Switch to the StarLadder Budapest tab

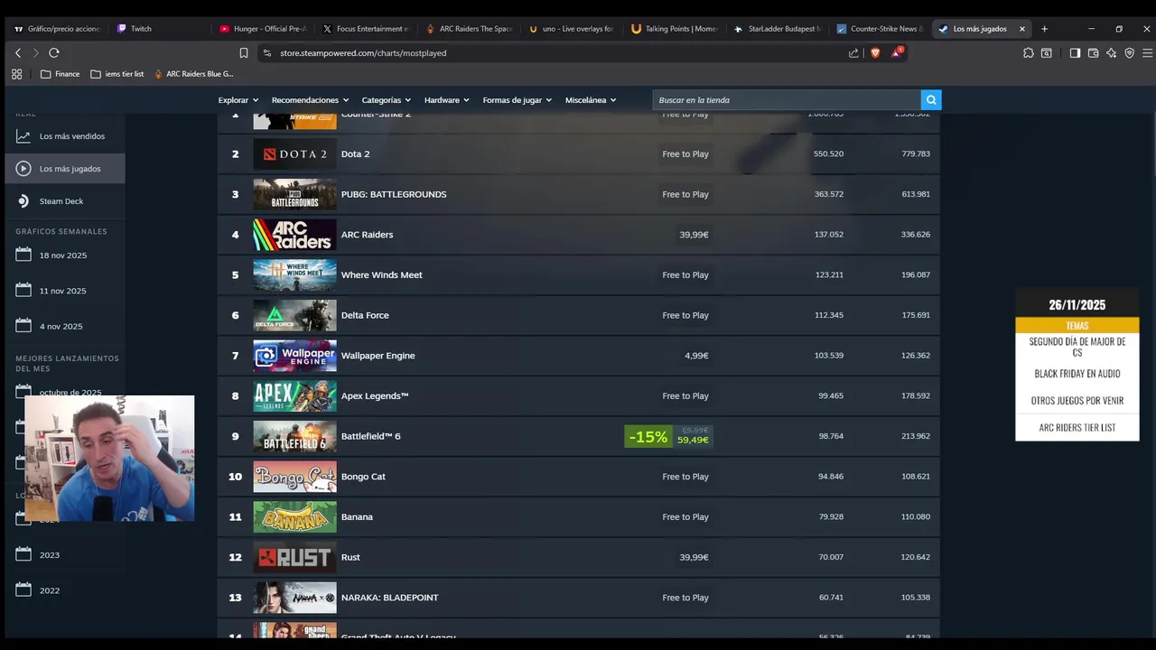[779, 29]
